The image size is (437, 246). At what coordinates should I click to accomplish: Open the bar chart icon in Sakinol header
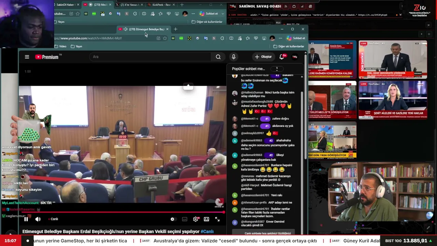[302, 6]
